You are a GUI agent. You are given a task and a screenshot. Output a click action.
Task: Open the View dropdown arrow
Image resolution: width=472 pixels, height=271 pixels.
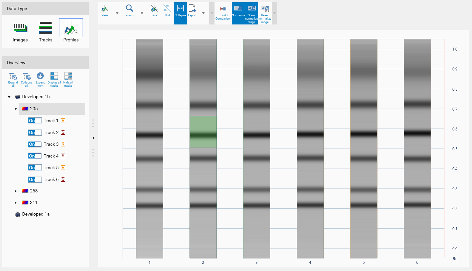pyautogui.click(x=117, y=13)
